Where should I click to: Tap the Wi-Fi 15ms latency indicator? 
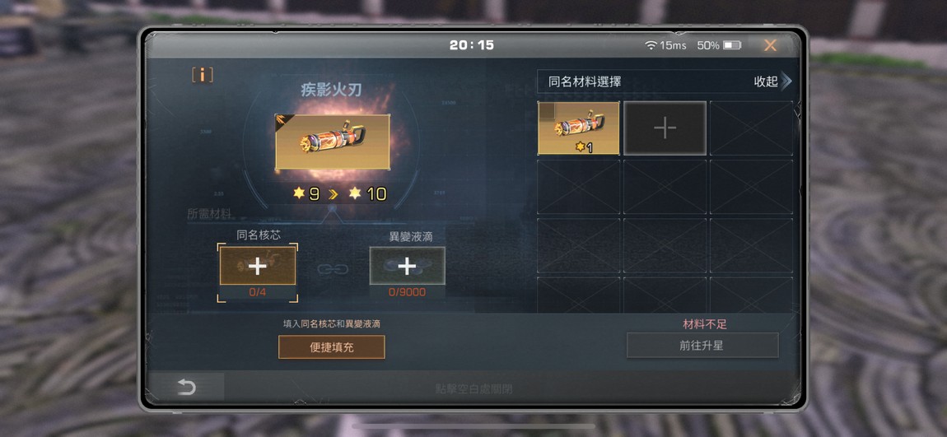(x=665, y=45)
